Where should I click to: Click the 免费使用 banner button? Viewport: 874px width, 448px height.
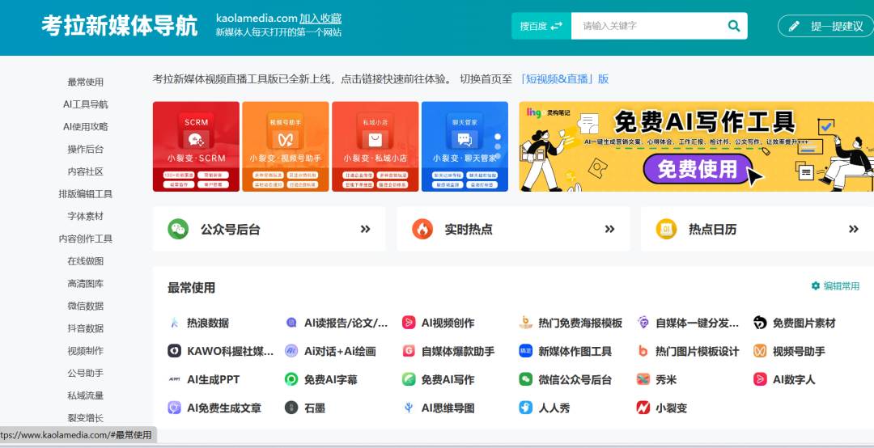(x=698, y=169)
